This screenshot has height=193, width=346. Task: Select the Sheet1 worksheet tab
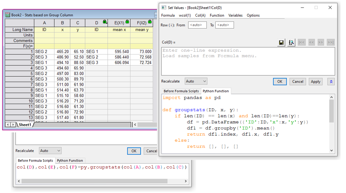click(x=25, y=125)
